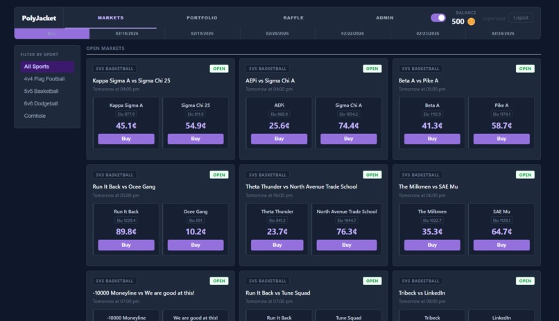Click 5V5 BASKETBALL tag on Theta Thunder card
Viewport: 559px width, 321px height.
click(268, 175)
